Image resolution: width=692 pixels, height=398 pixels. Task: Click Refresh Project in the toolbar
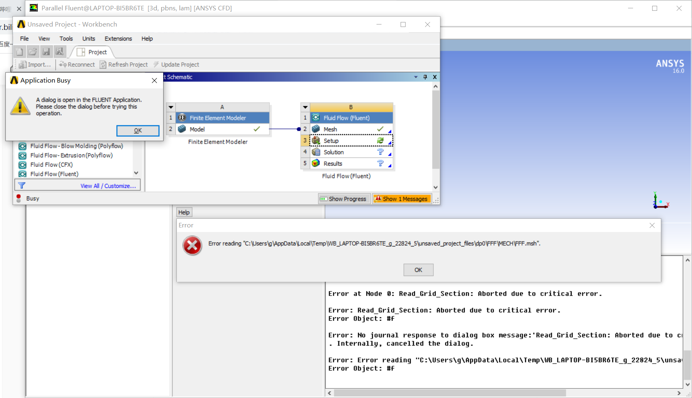tap(124, 64)
